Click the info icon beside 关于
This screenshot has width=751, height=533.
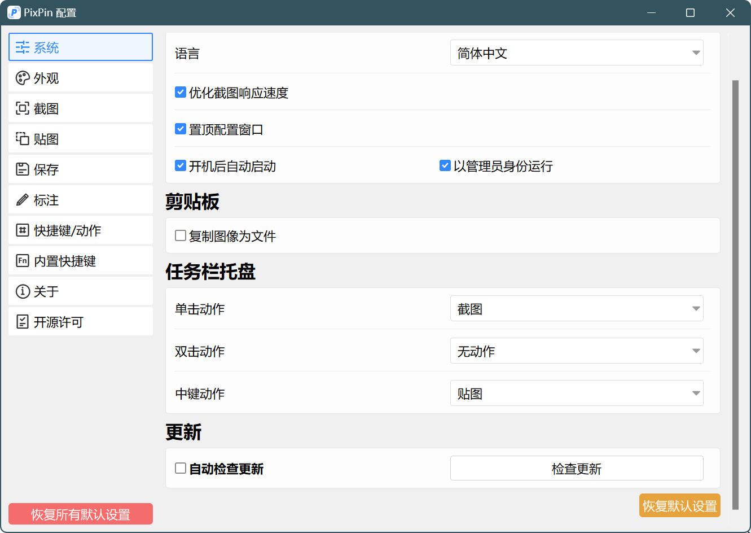[23, 291]
